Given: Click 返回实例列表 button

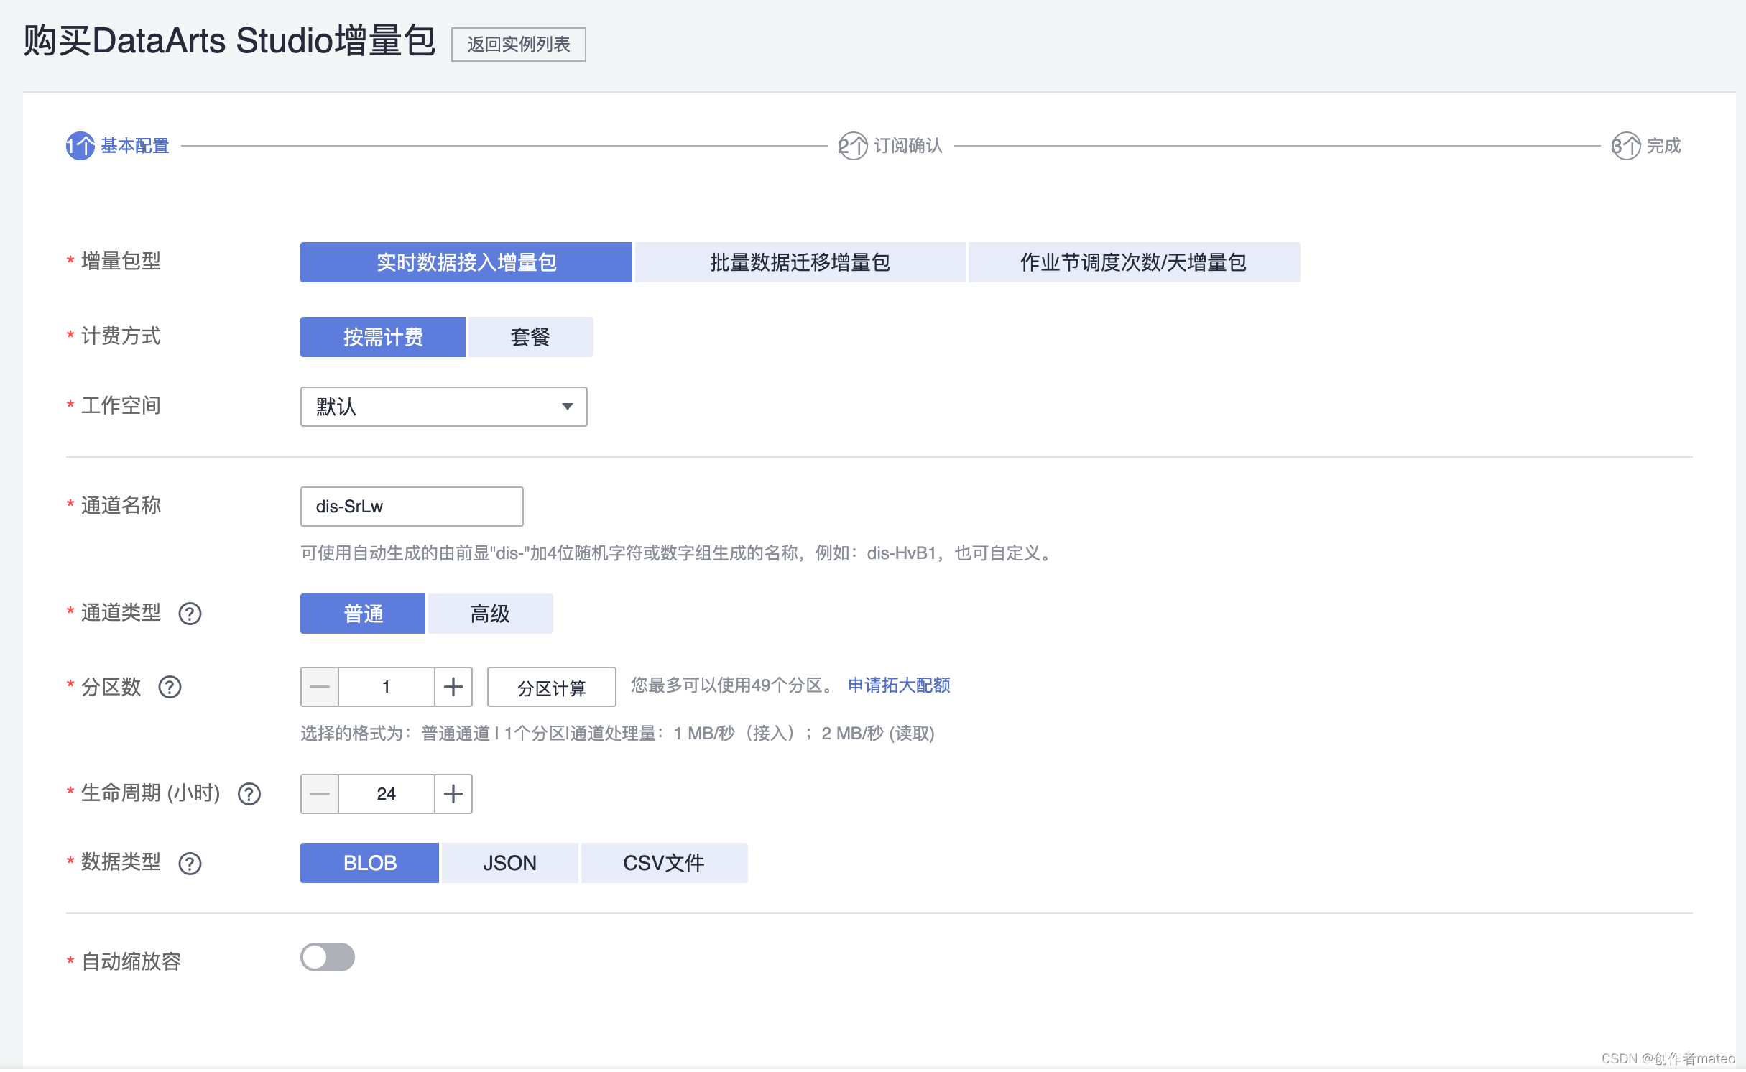Looking at the screenshot, I should (x=518, y=45).
